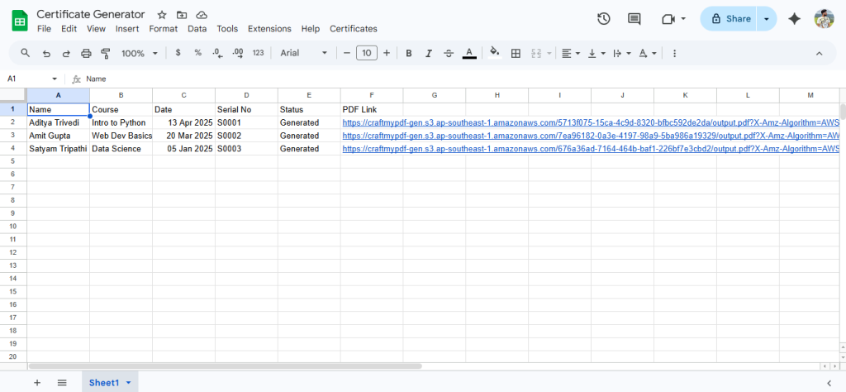The width and height of the screenshot is (846, 392).
Task: Click the Print icon in toolbar
Action: click(x=86, y=53)
